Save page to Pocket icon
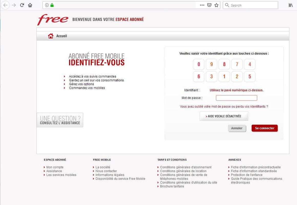The image size is (297, 205). [209, 5]
